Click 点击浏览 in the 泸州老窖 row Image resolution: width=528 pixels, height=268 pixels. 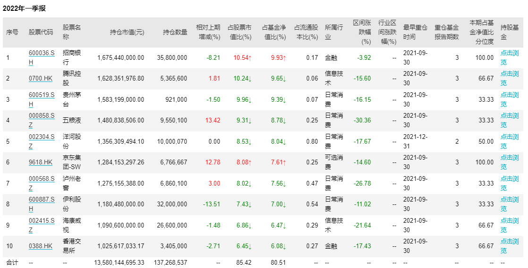510,183
